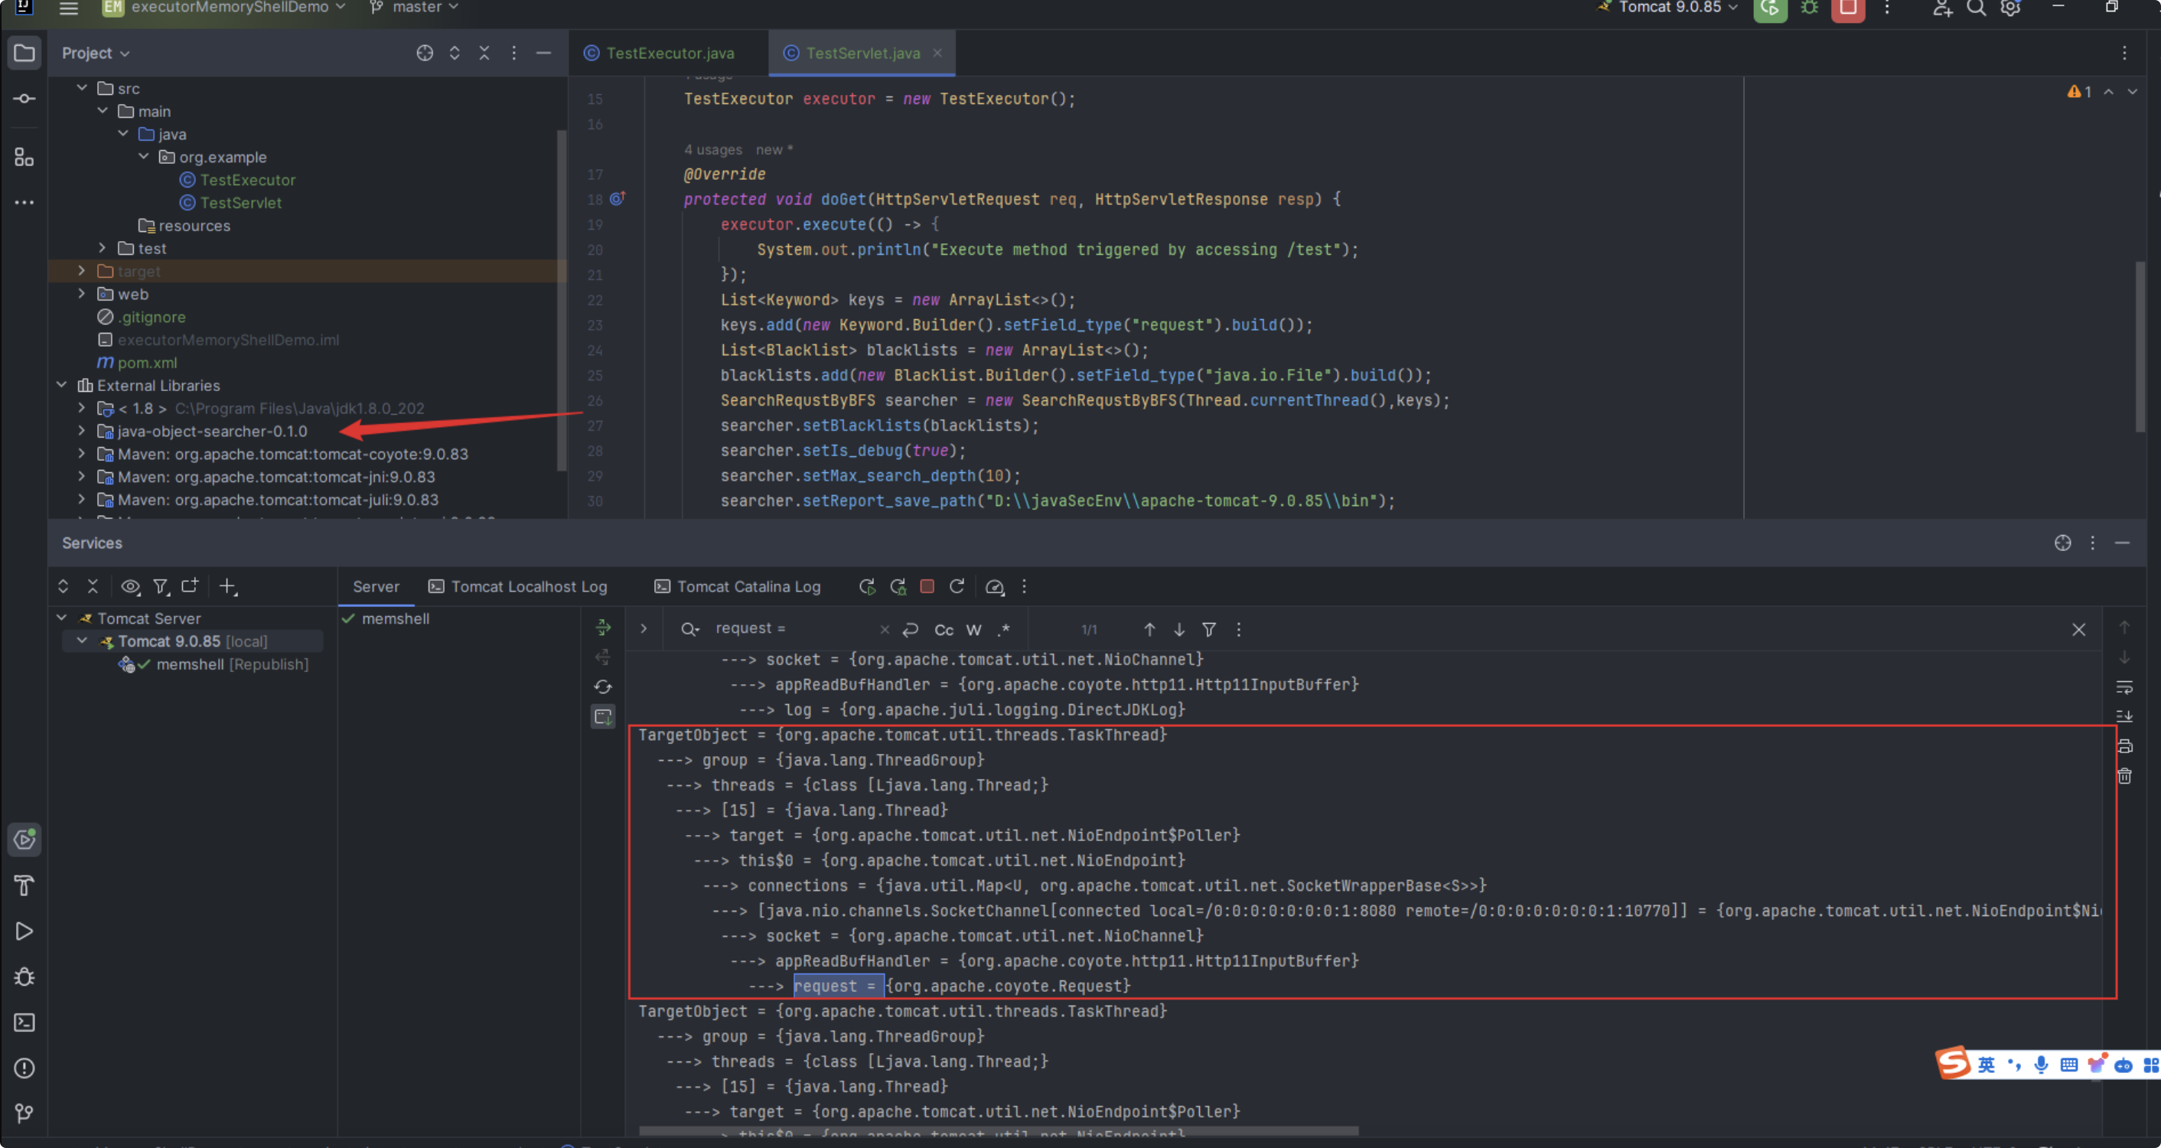Collapse External Libraries node
Viewport: 2161px width, 1148px height.
point(61,385)
